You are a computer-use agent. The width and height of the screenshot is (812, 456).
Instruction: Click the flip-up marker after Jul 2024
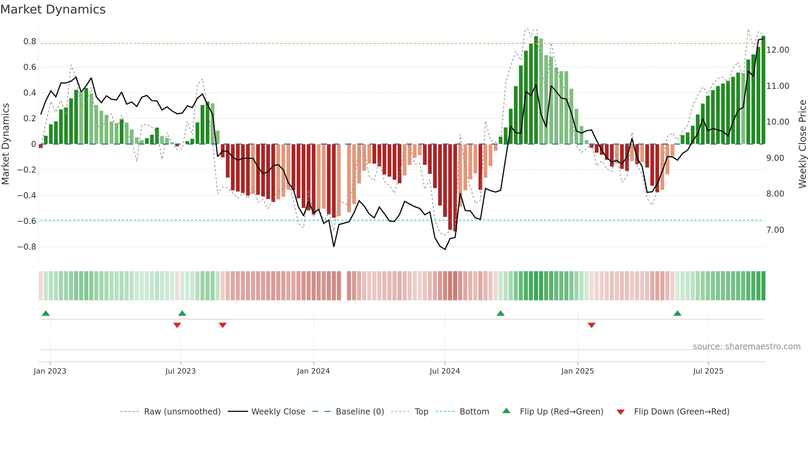[500, 313]
